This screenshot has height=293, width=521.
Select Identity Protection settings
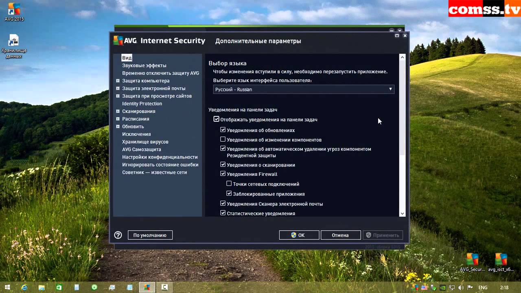(142, 104)
